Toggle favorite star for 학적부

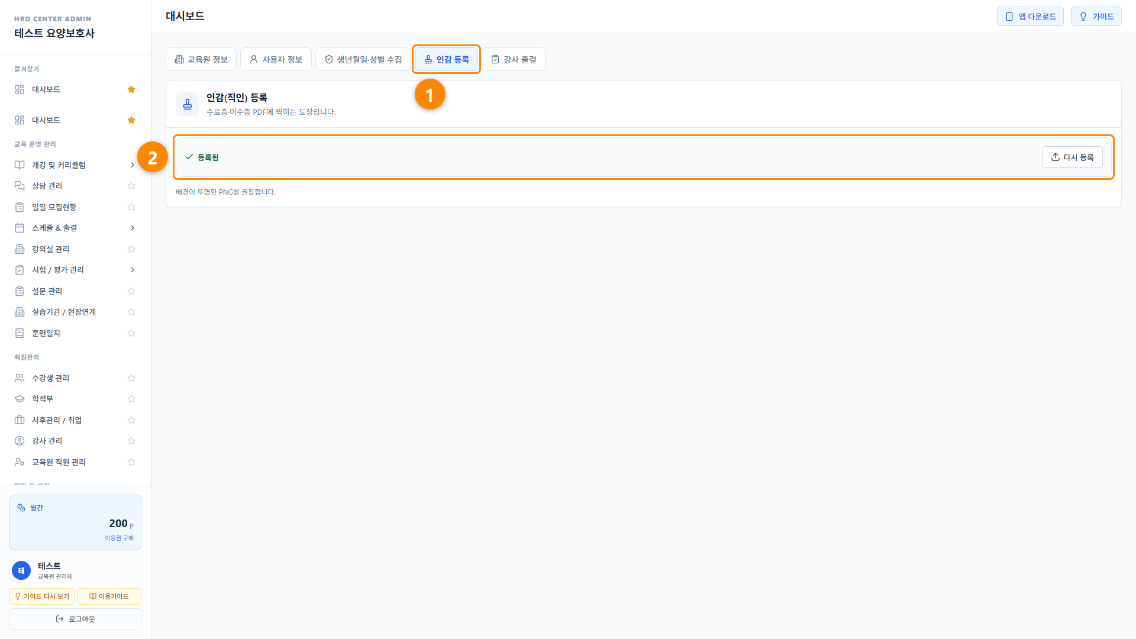[131, 399]
